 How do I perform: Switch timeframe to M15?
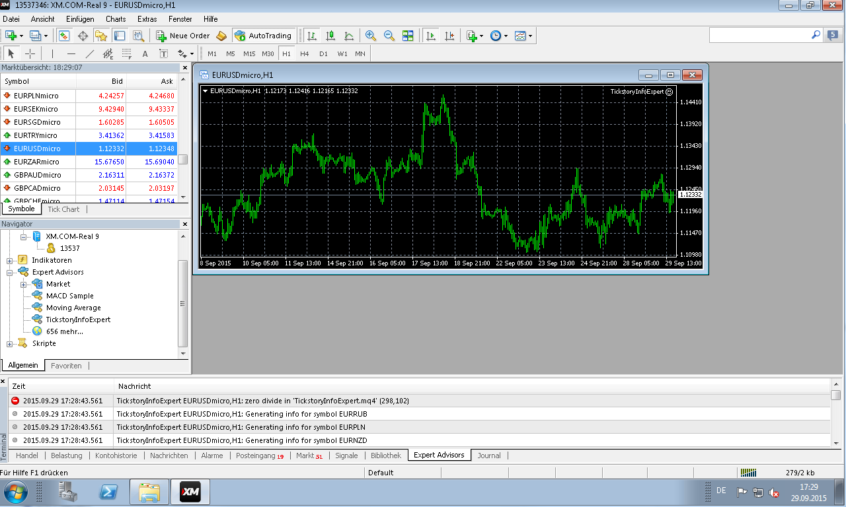[249, 53]
